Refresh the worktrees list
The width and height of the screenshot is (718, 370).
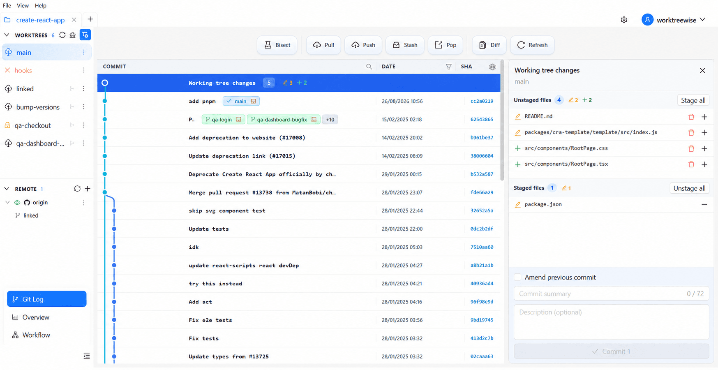(x=62, y=35)
